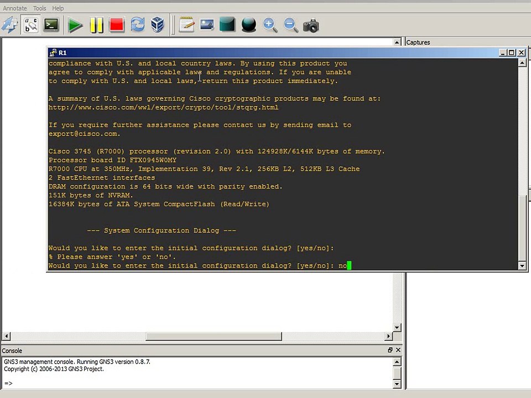The image size is (531, 398).
Task: Click the VirtualBox cube icon
Action: click(158, 25)
